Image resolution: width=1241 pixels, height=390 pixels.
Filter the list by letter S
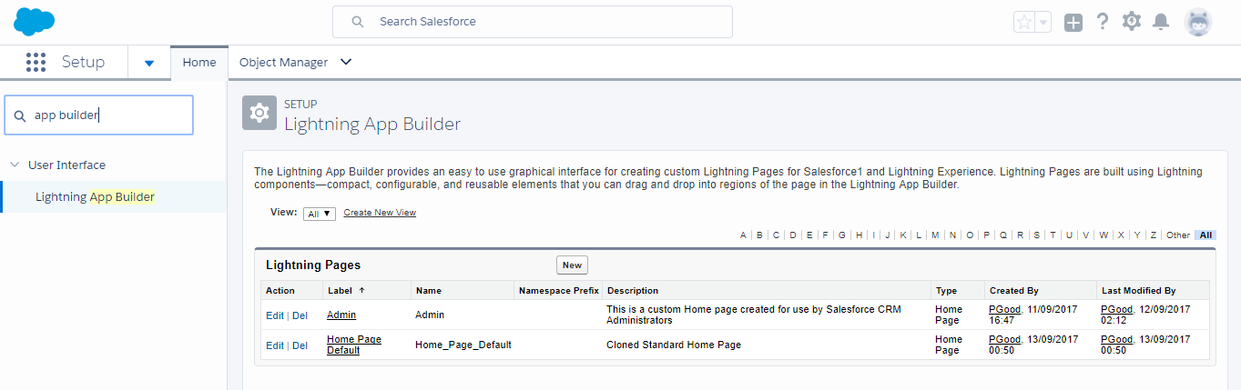click(x=1036, y=235)
